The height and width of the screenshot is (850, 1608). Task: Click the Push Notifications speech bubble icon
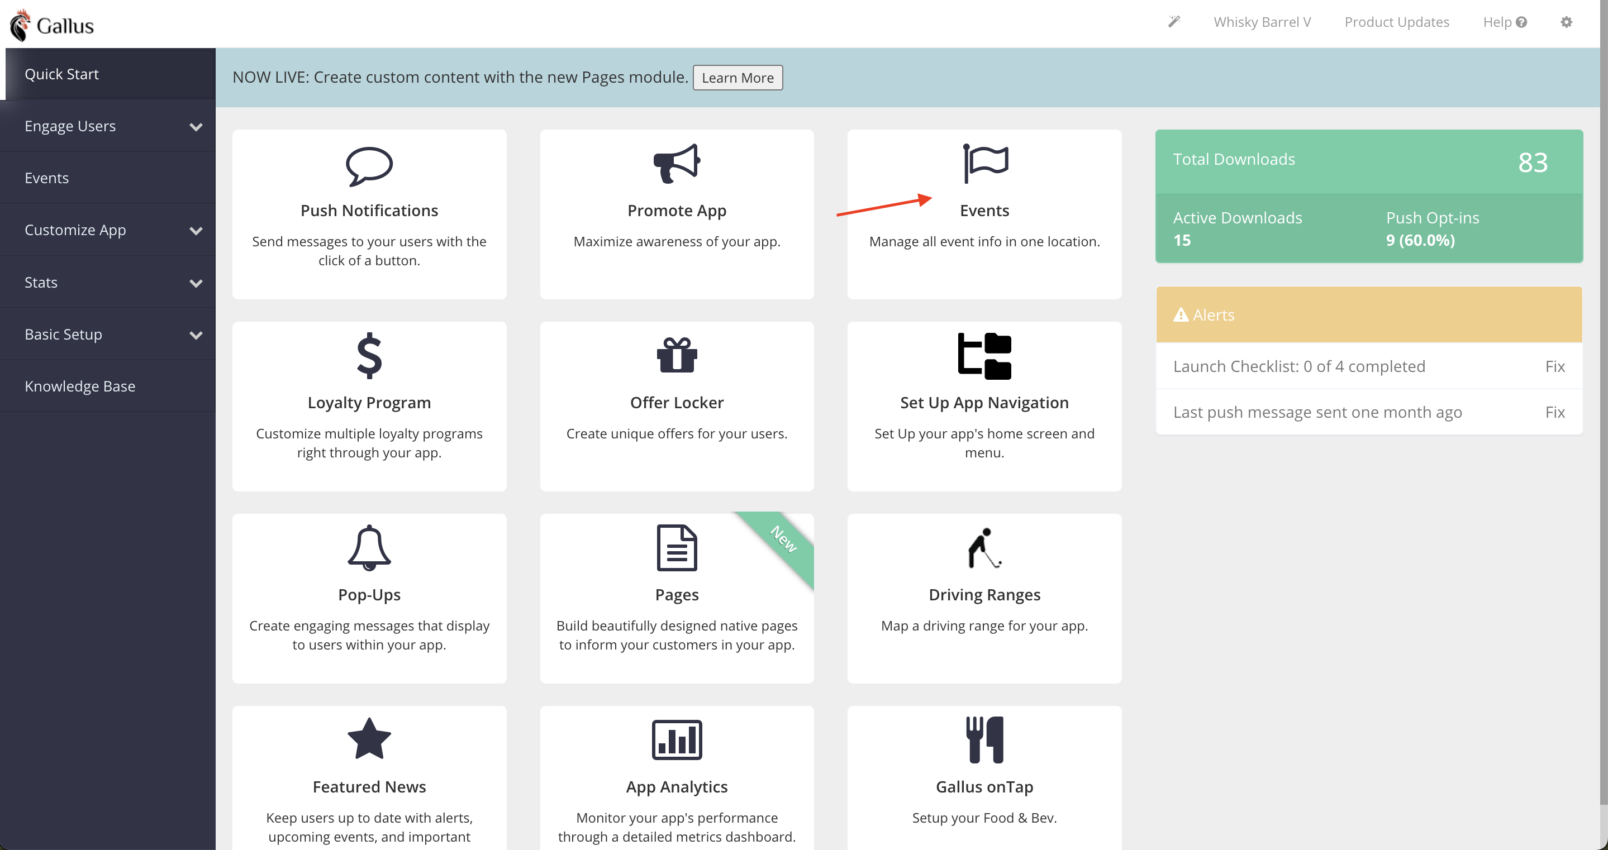(369, 166)
